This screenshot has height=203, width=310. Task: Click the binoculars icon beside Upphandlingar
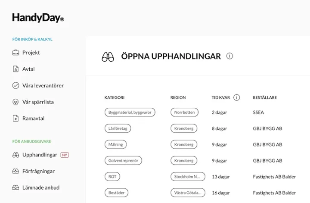[15, 155]
